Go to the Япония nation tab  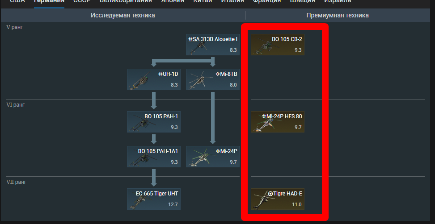click(x=173, y=2)
